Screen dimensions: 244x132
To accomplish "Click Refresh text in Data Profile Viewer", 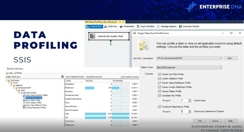I will pyautogui.click(x=19, y=73).
